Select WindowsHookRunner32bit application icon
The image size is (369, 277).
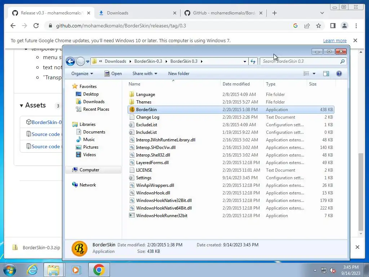132,216
